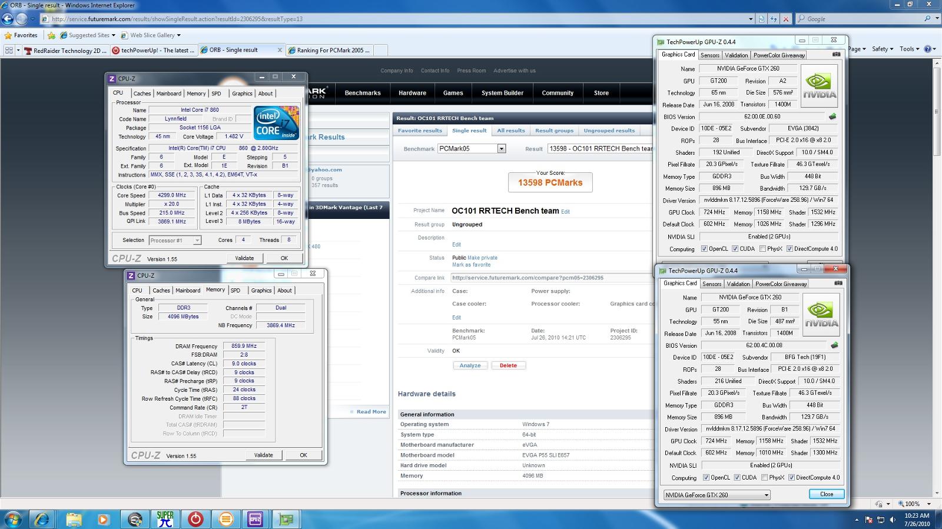The width and height of the screenshot is (942, 529).
Task: Open red power button taskbar app
Action: (x=195, y=519)
